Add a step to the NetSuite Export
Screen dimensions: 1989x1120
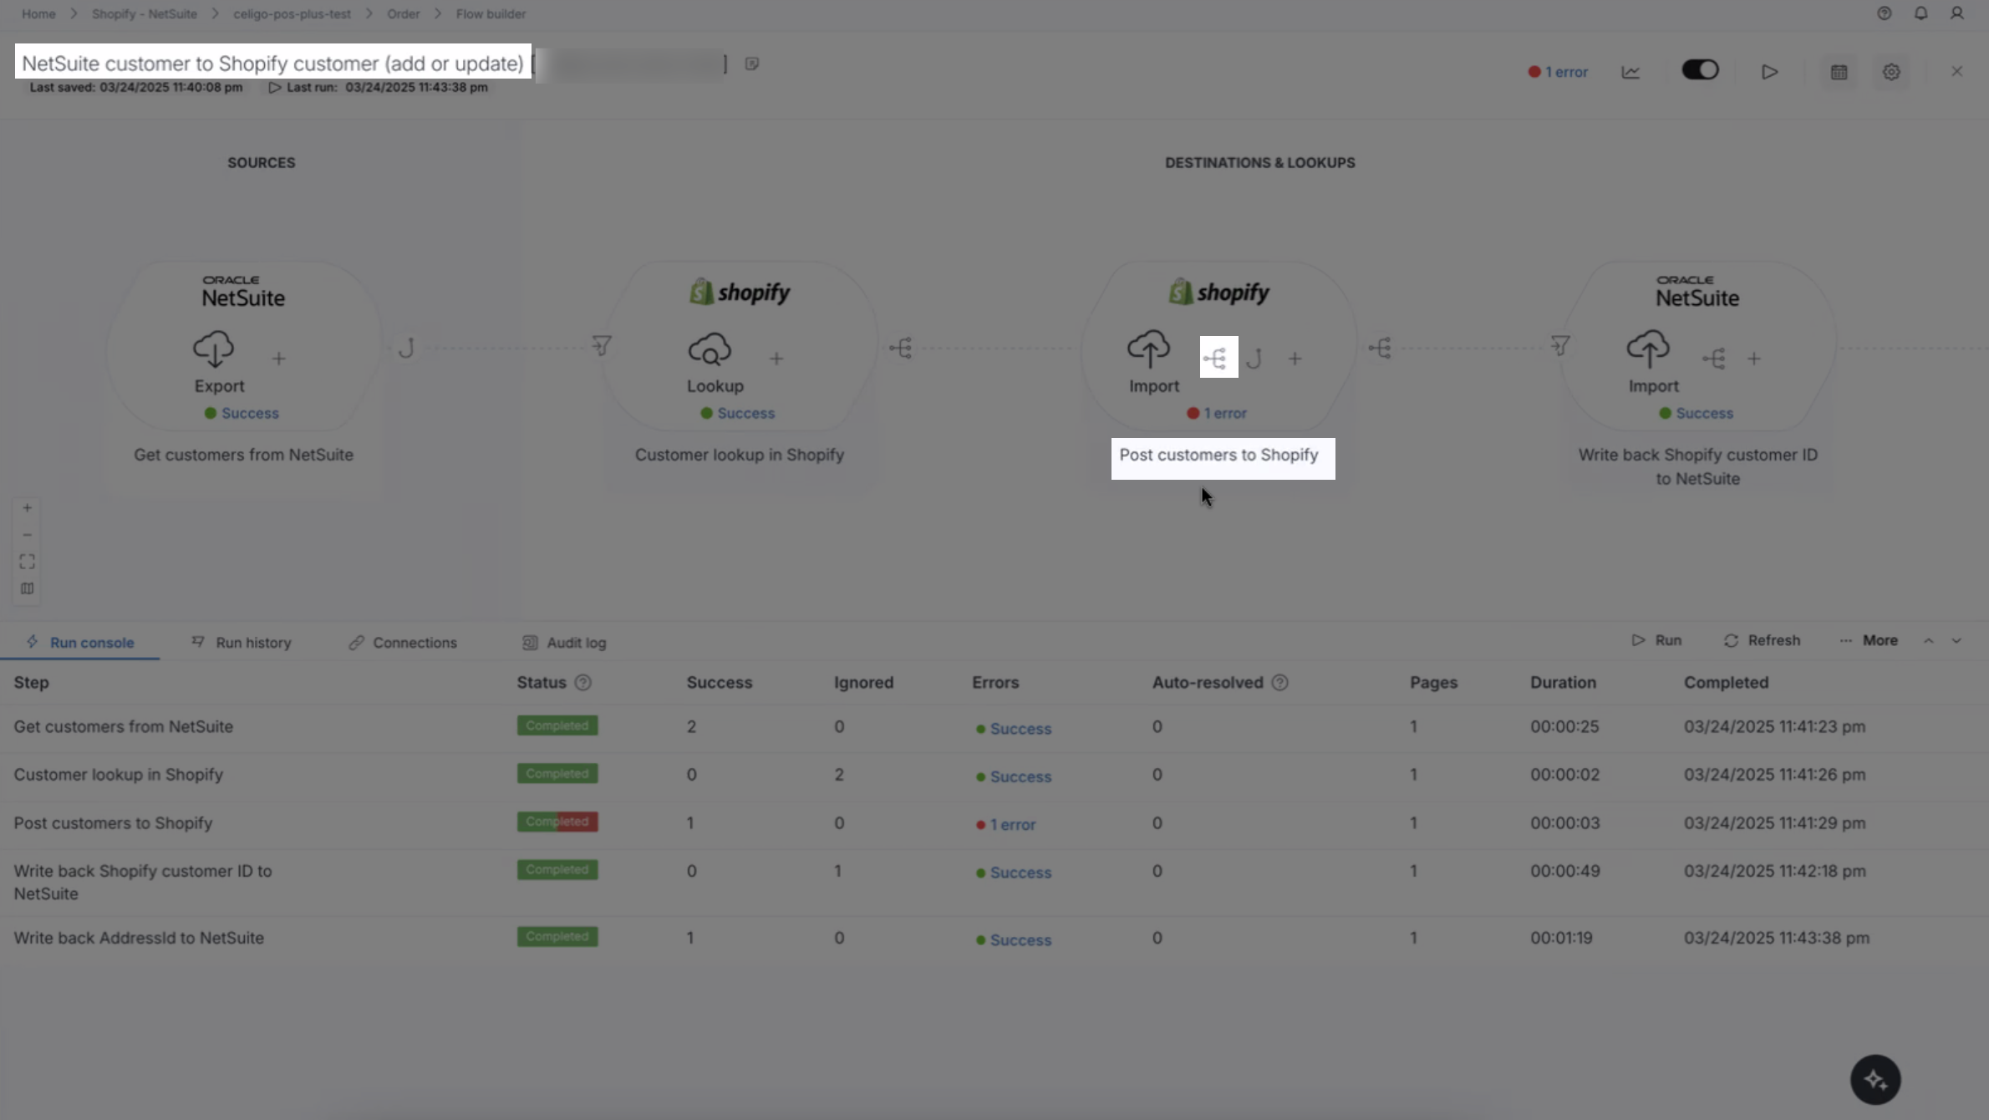coord(278,359)
